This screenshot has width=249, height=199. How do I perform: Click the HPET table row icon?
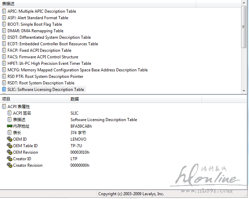[x=4, y=63]
